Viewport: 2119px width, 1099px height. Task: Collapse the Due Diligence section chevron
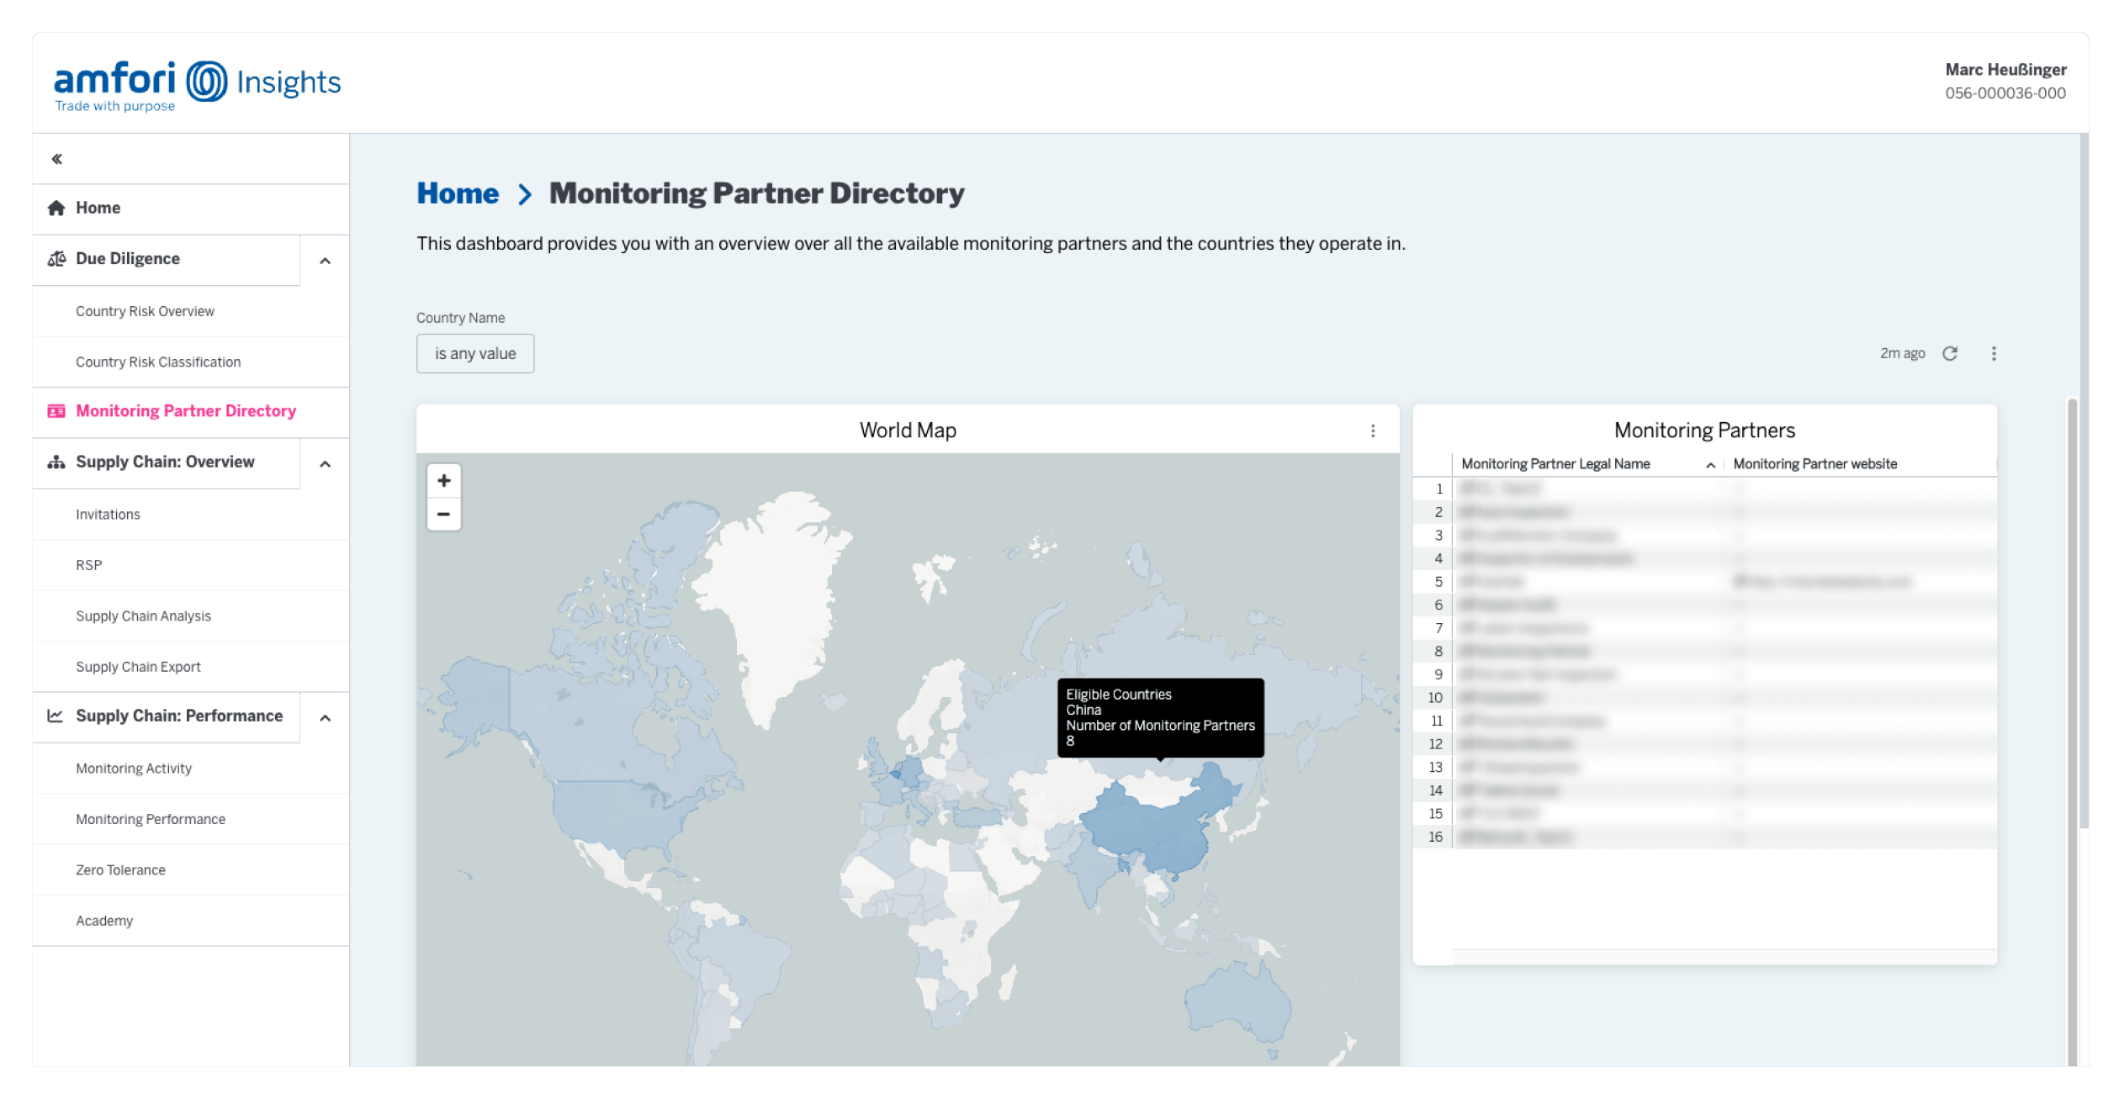(x=325, y=261)
